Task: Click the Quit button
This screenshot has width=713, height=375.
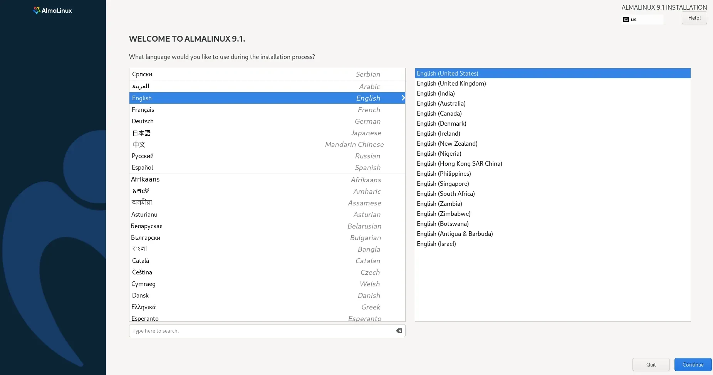Action: (x=651, y=365)
